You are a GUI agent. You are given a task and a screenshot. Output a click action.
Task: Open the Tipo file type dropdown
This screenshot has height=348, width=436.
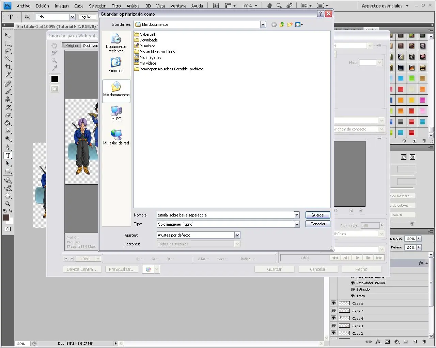[x=297, y=224]
